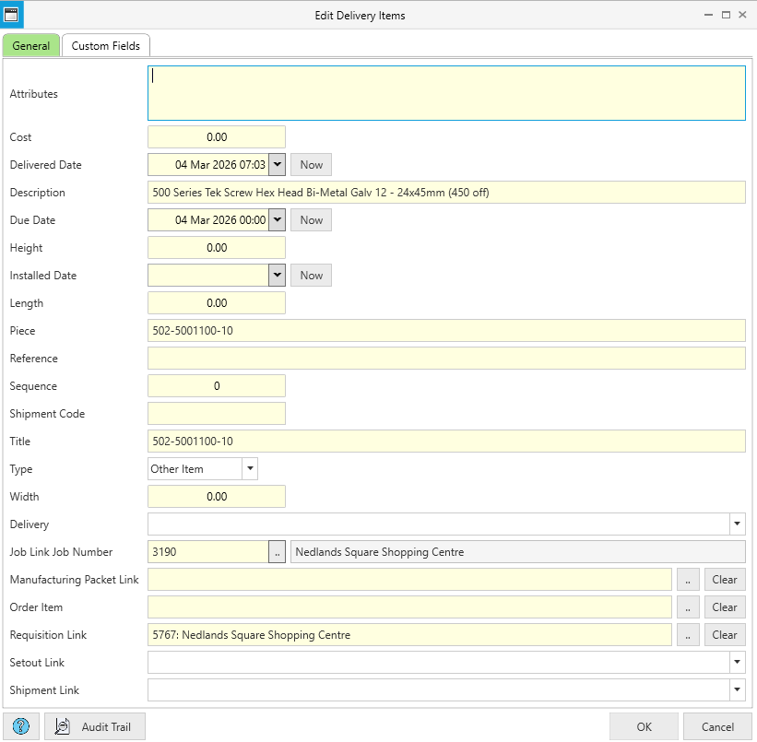Screen dimensions: 757x742
Task: Click into the Reference text field
Action: click(x=445, y=359)
